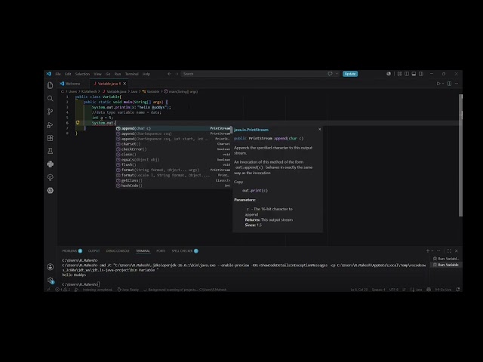Image resolution: width=483 pixels, height=362 pixels.
Task: Open the Selection menu
Action: 82,74
